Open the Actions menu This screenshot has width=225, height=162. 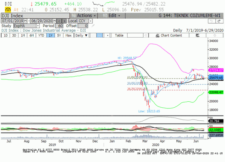tap(84, 15)
